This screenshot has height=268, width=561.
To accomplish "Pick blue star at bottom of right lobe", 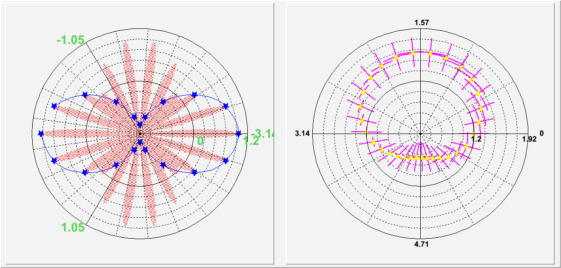I will point(194,173).
